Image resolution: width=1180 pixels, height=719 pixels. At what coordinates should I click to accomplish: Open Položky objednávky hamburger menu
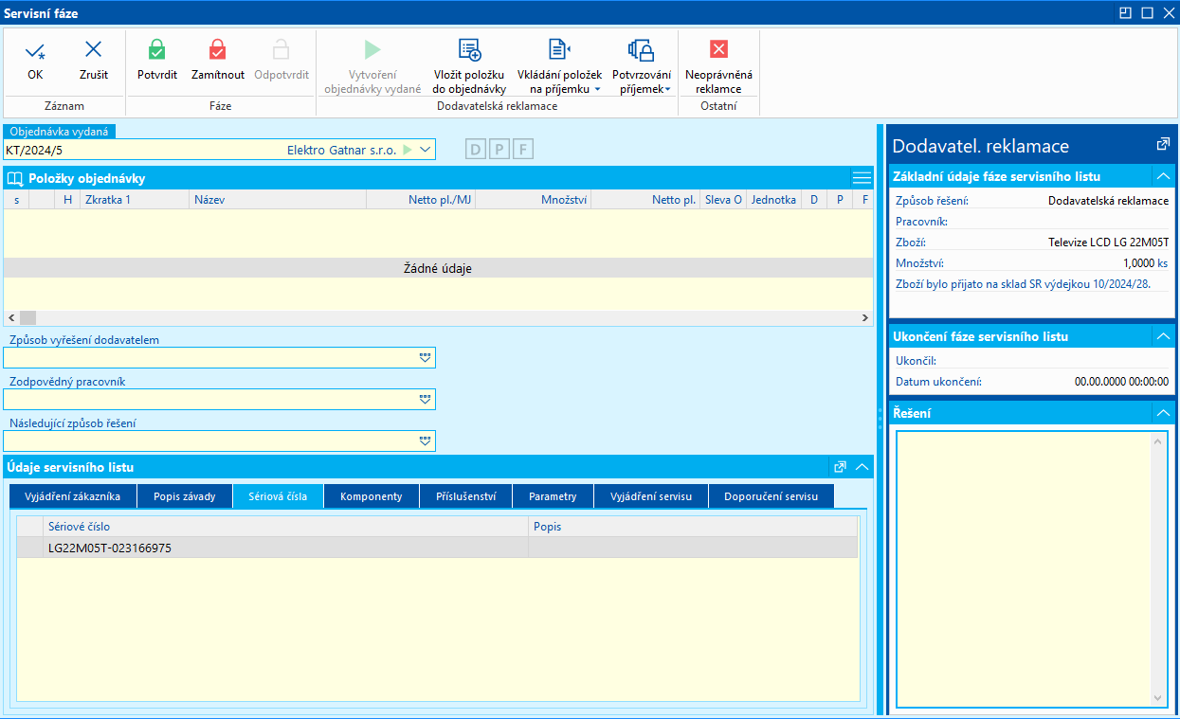coord(862,178)
